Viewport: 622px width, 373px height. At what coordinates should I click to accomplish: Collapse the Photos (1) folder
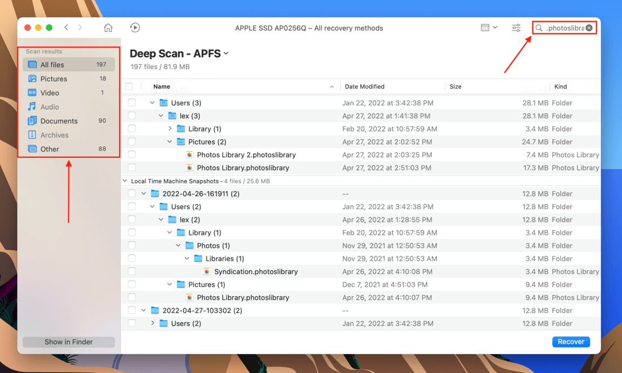point(179,245)
